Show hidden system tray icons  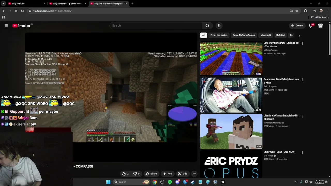click(296, 182)
